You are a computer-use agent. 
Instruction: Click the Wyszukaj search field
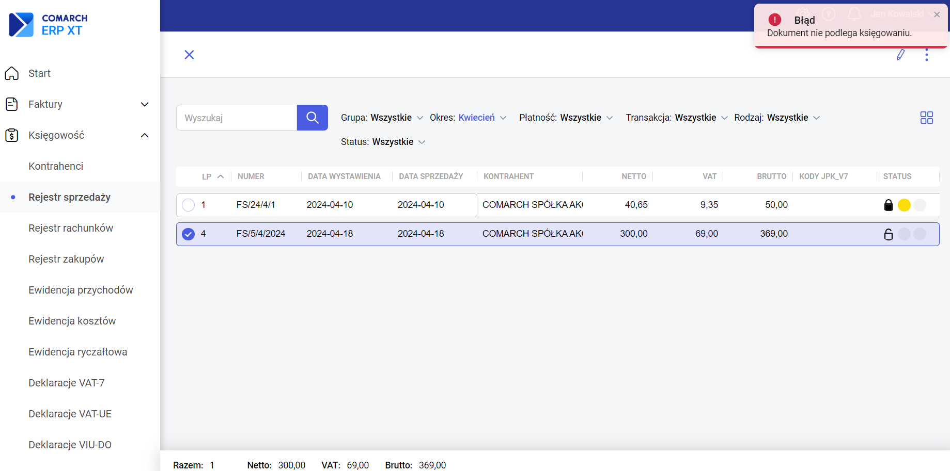[237, 118]
